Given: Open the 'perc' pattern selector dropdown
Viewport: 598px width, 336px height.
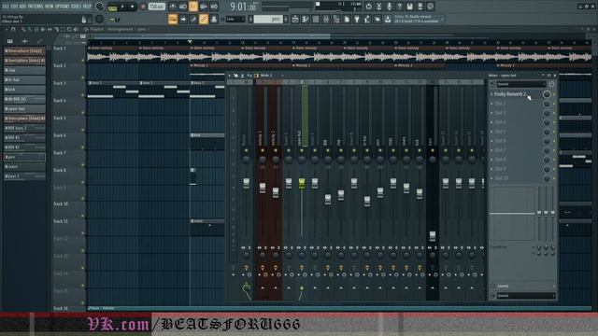Looking at the screenshot, I should click(268, 19).
